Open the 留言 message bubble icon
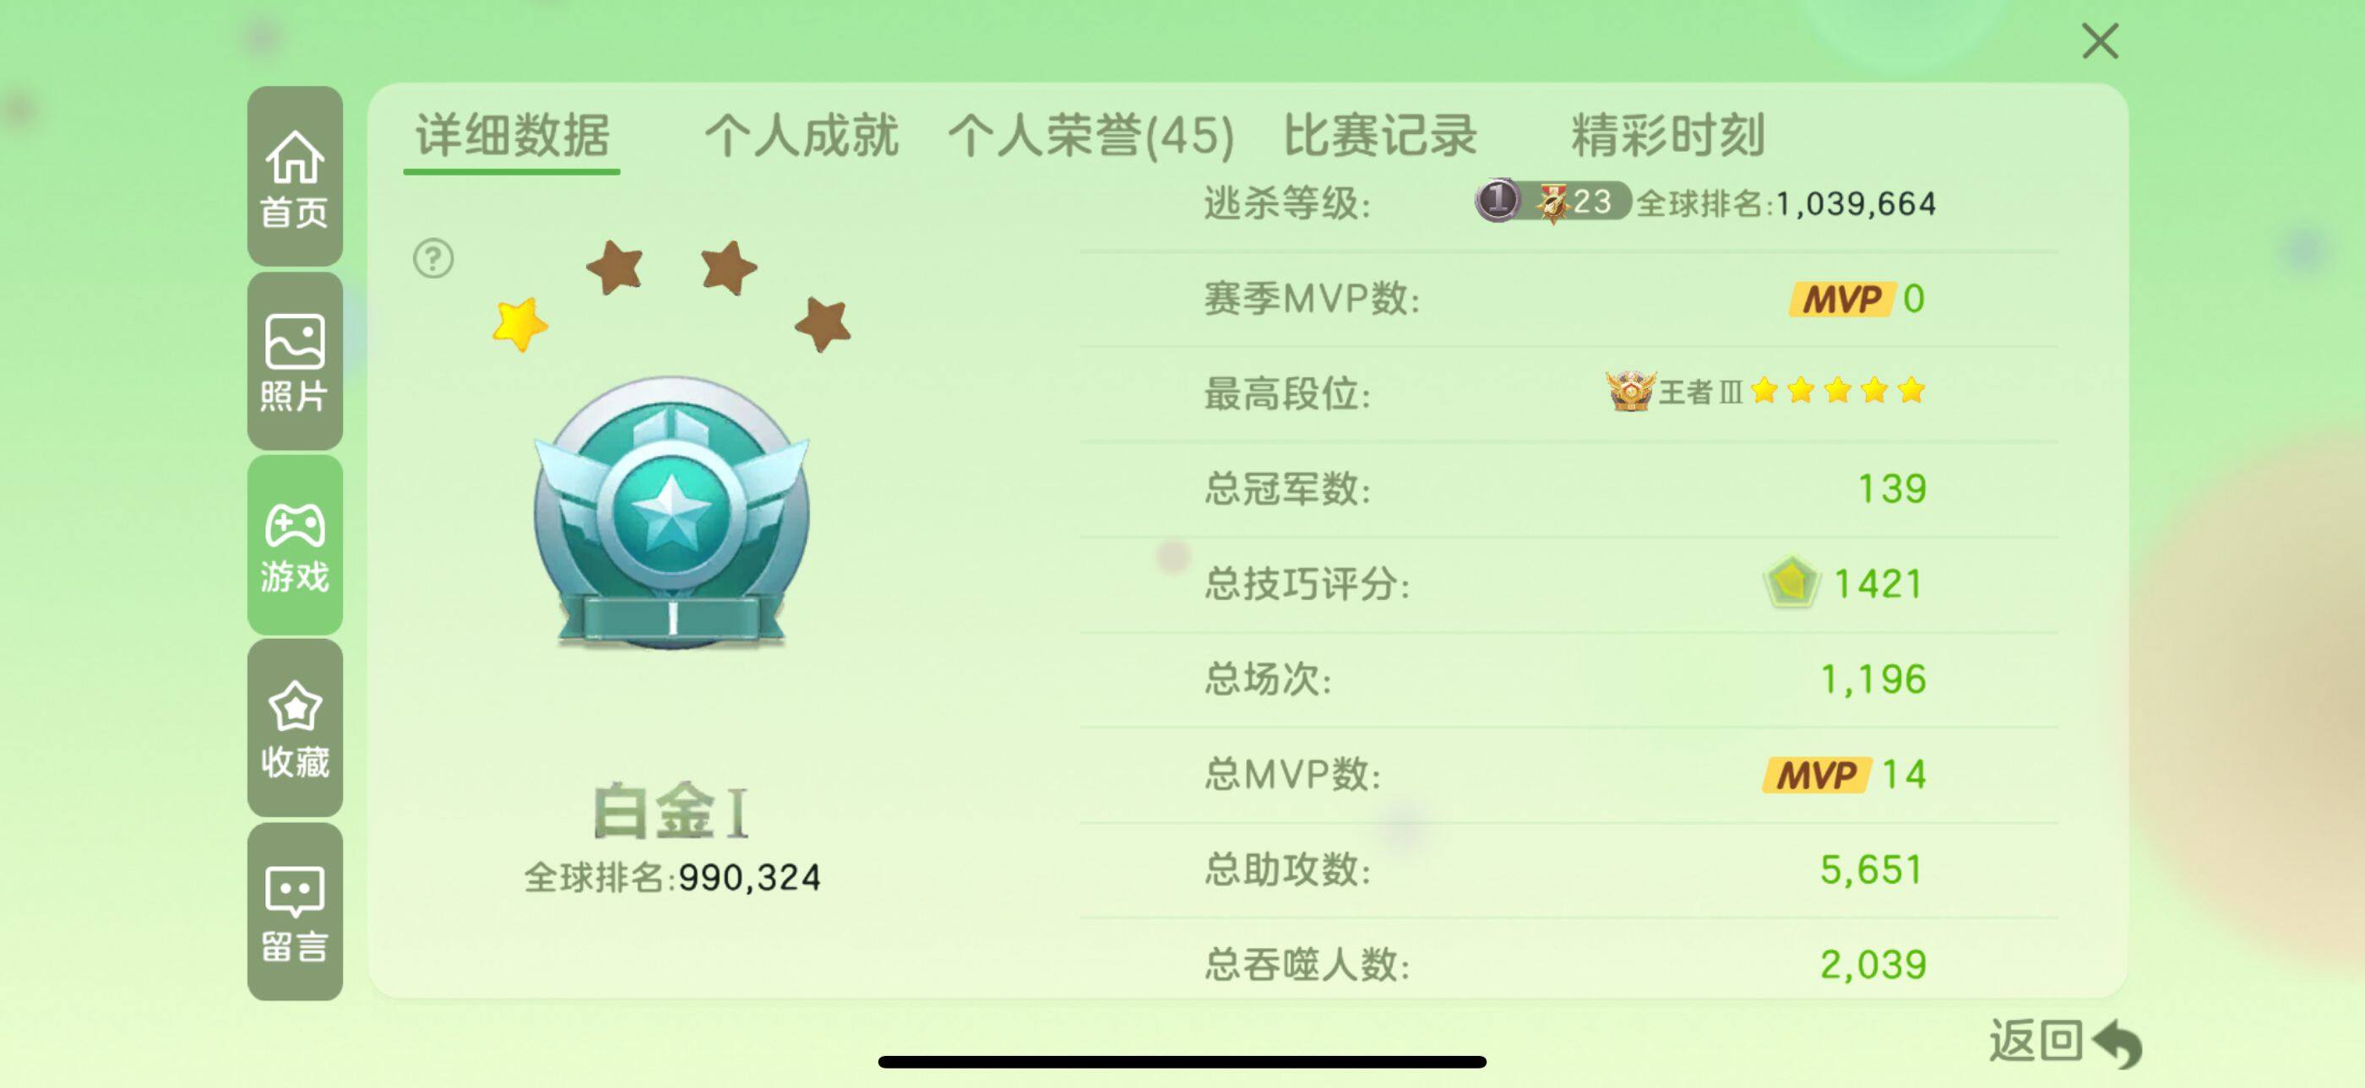2365x1088 pixels. [295, 912]
